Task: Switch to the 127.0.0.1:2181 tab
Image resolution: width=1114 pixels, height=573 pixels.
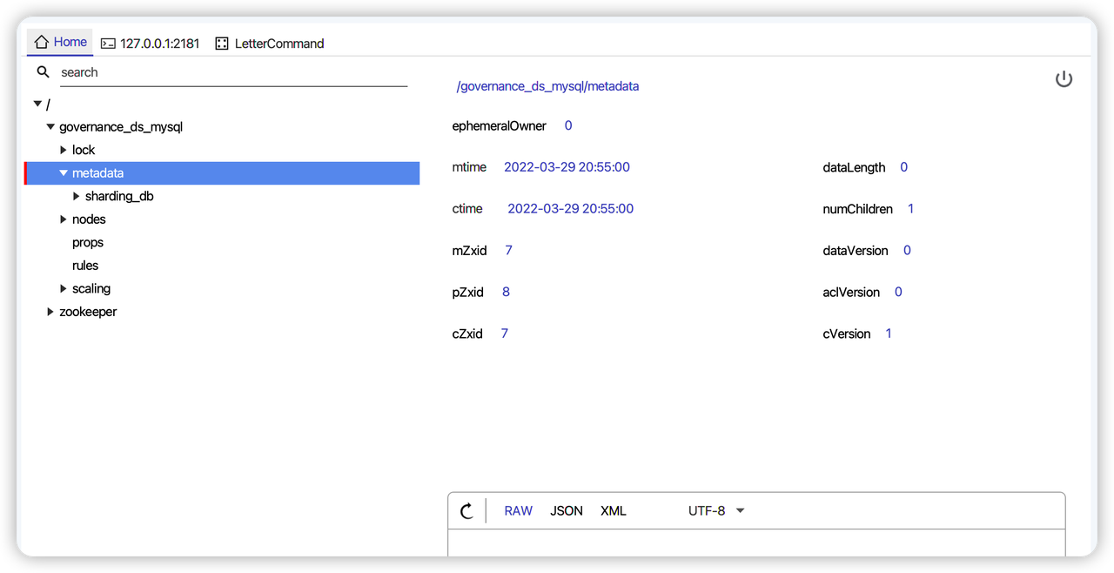Action: pyautogui.click(x=150, y=44)
